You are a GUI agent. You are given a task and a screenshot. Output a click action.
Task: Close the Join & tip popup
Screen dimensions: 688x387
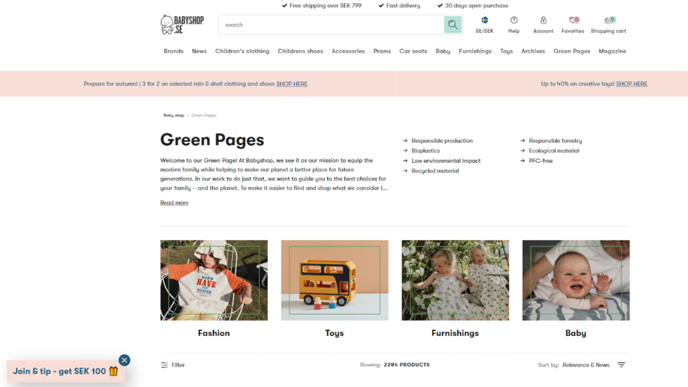(124, 360)
